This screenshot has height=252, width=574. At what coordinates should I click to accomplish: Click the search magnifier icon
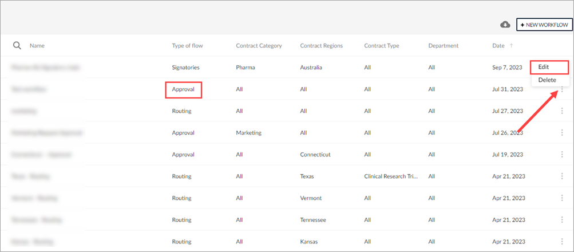point(17,45)
